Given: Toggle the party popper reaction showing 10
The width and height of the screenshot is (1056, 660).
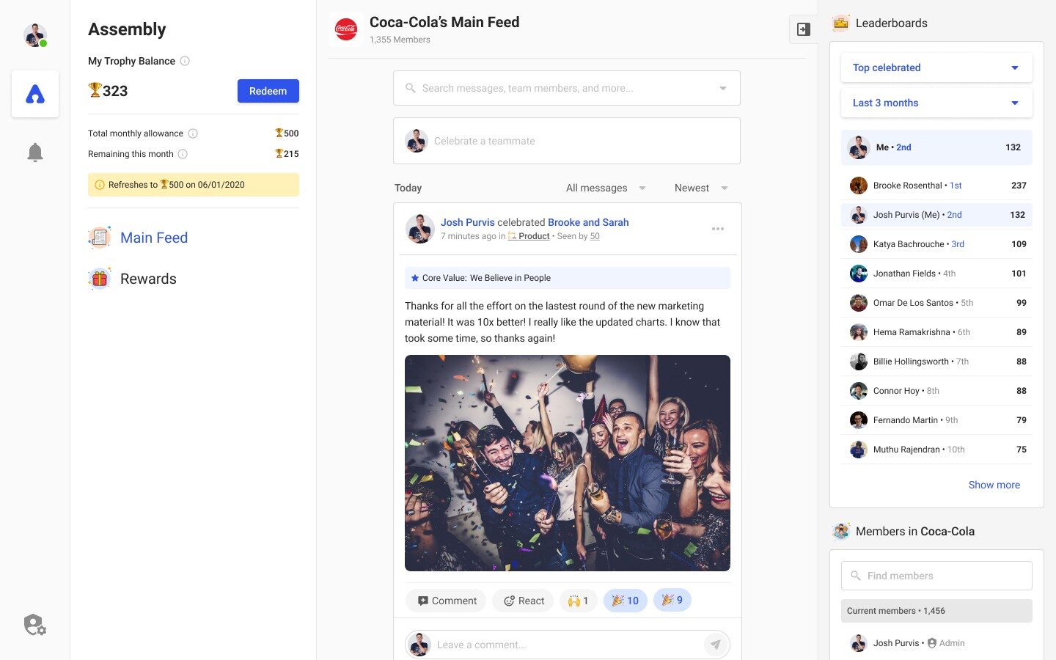Looking at the screenshot, I should [x=626, y=601].
